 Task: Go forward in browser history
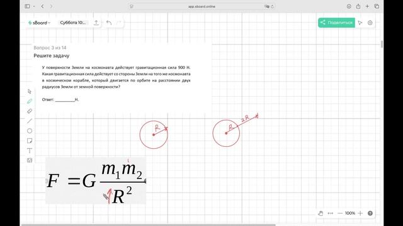[51, 6]
